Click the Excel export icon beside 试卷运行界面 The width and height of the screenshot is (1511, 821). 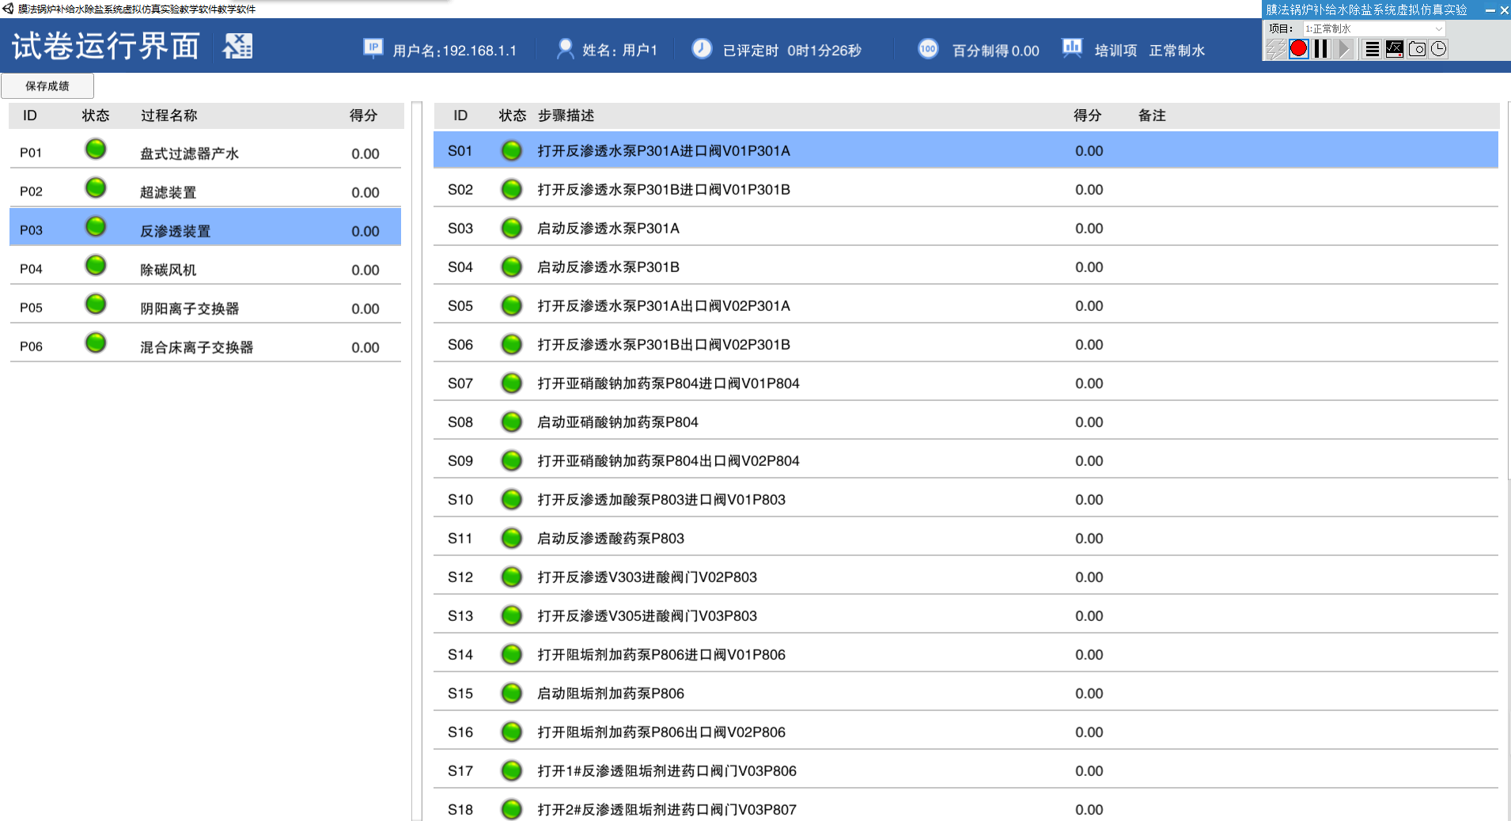pos(237,47)
